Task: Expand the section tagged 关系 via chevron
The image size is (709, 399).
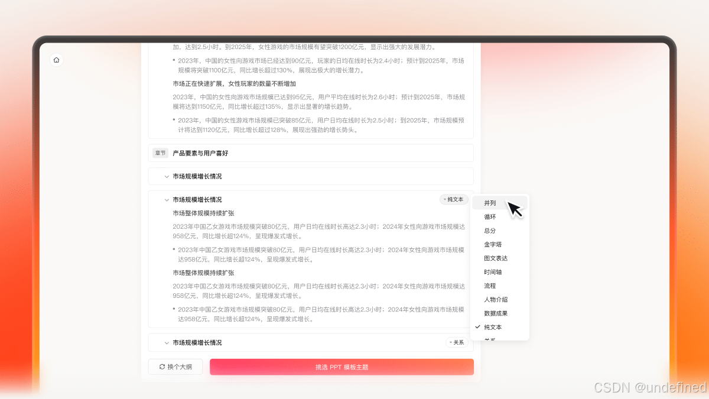Action: pyautogui.click(x=167, y=343)
